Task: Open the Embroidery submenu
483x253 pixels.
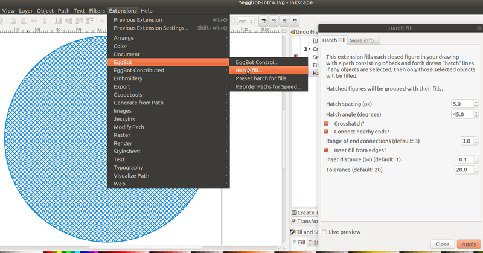Action: click(x=168, y=78)
